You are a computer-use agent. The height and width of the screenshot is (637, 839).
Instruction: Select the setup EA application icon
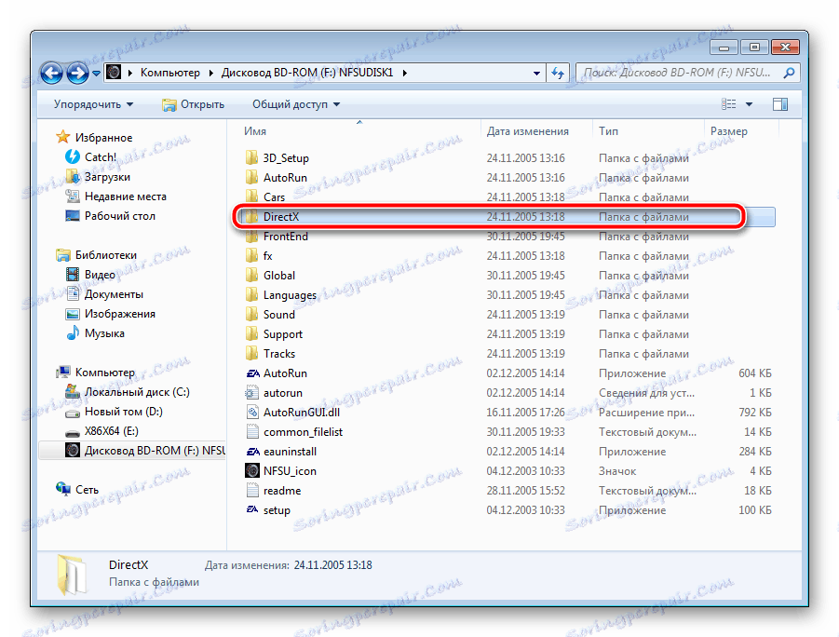pos(252,509)
